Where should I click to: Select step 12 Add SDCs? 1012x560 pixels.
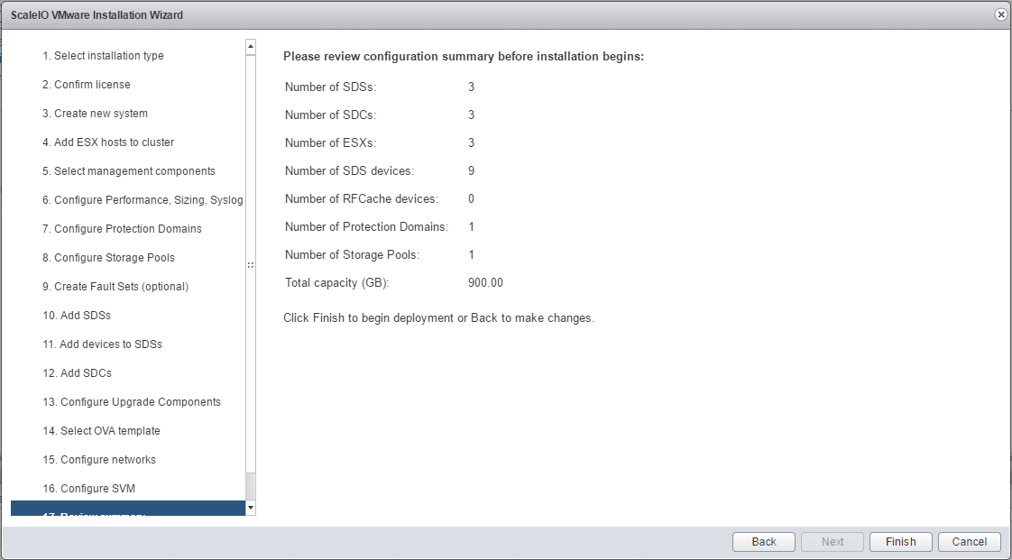pos(77,373)
